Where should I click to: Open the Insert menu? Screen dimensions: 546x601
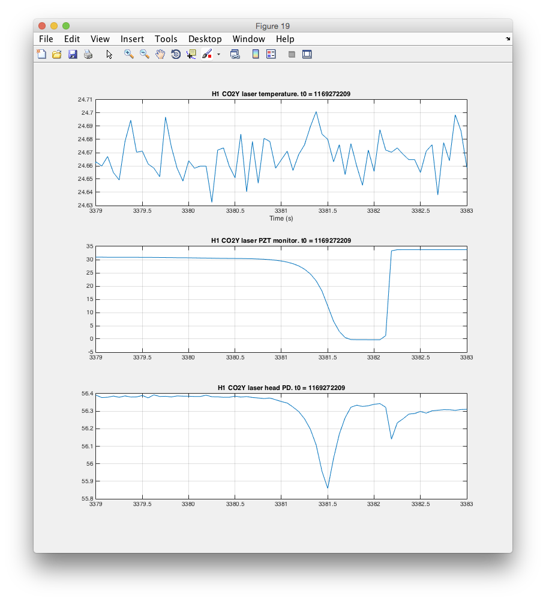(x=132, y=39)
